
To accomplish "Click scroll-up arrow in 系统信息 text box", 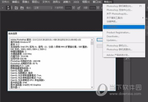I will pos(92,40).
